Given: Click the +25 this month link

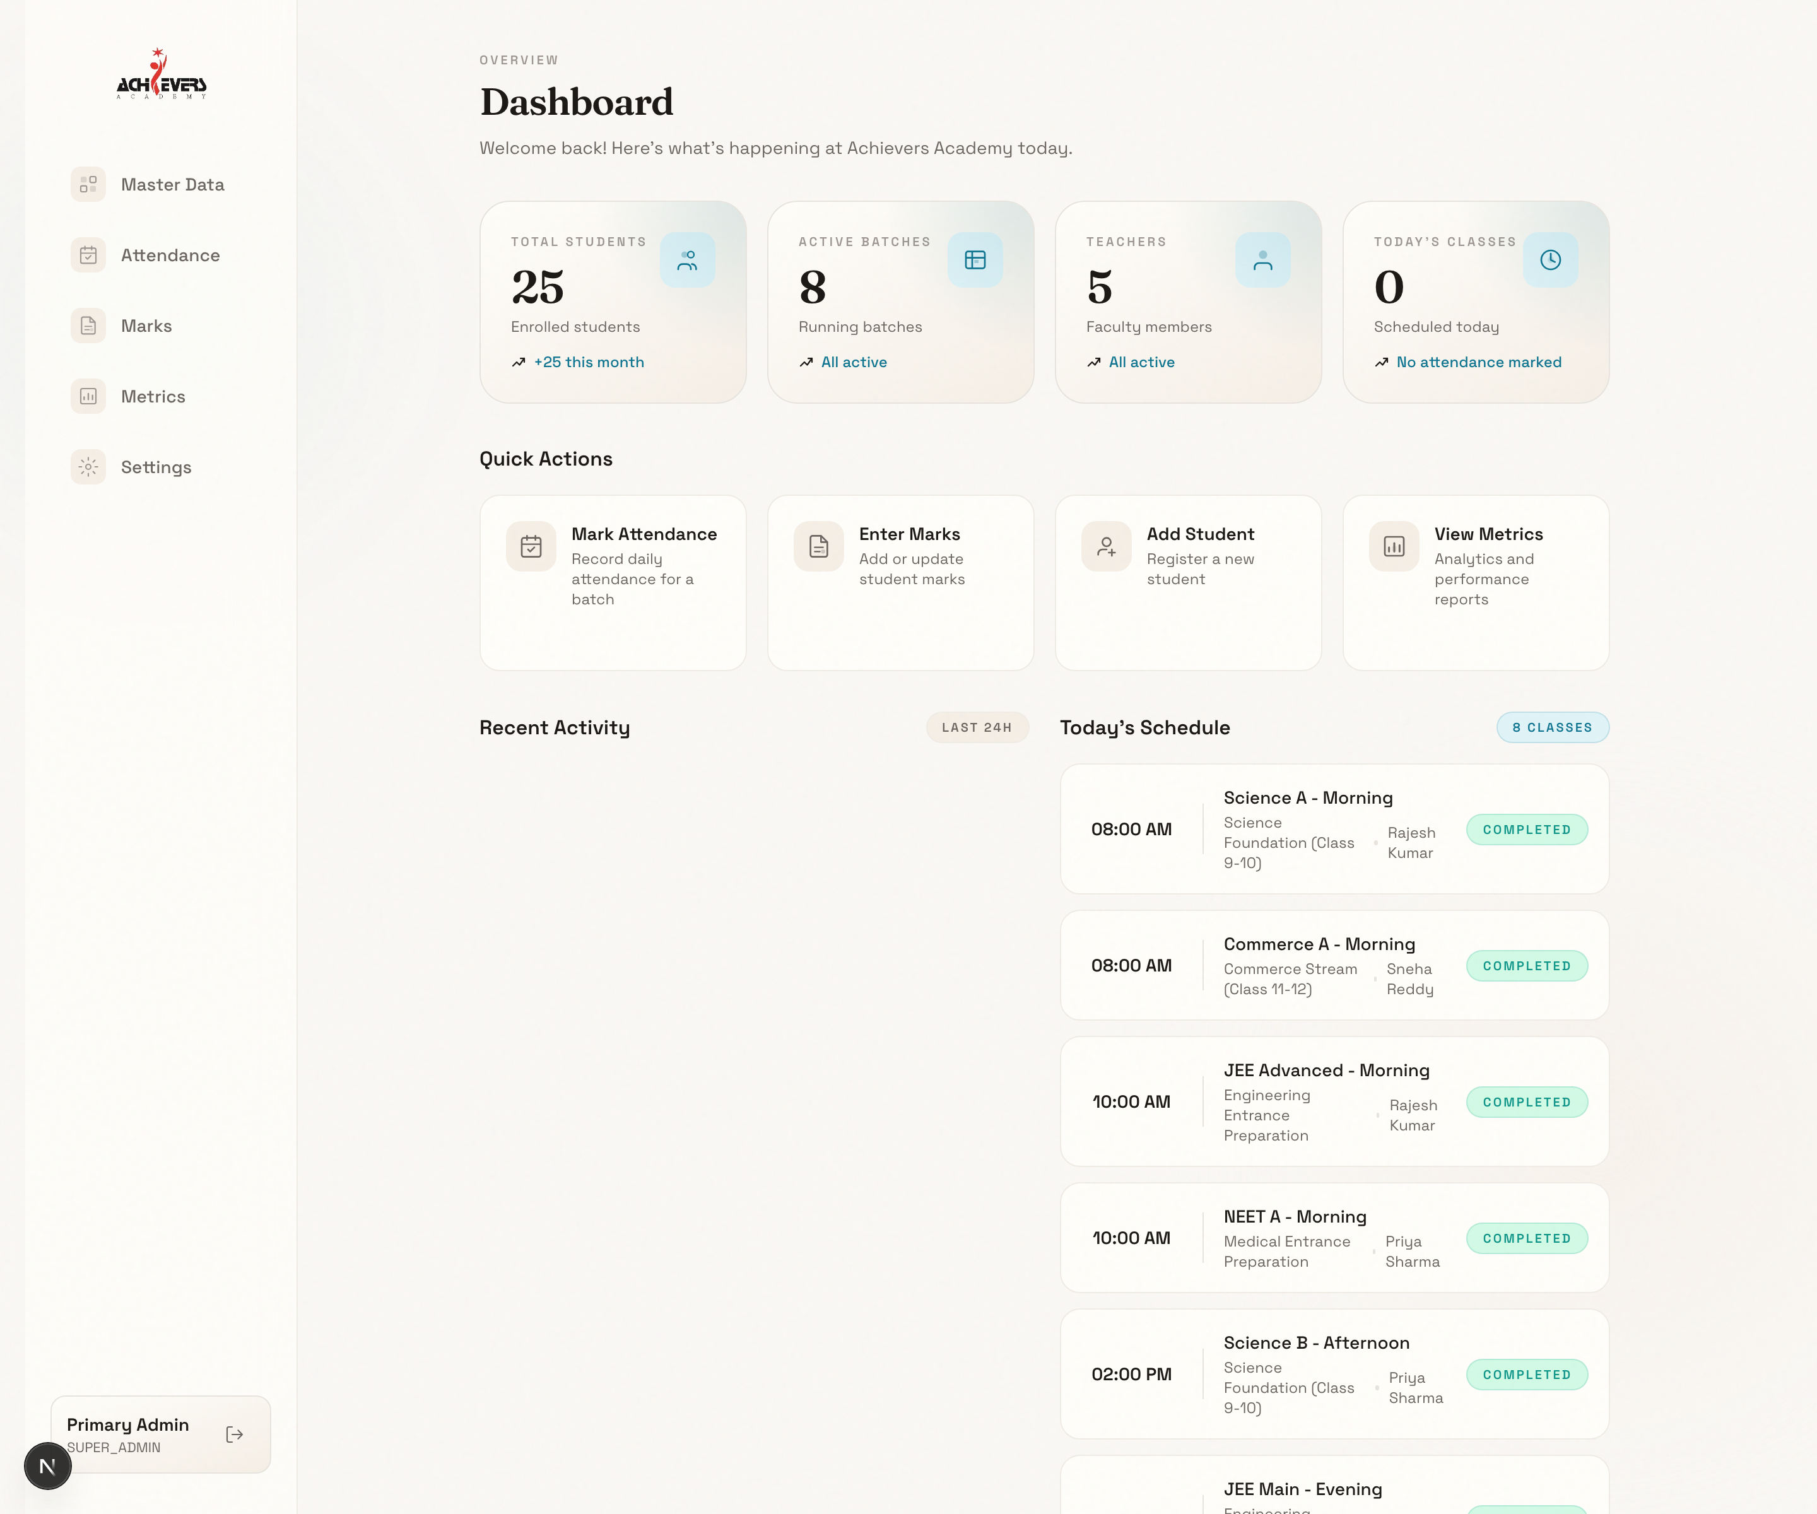Looking at the screenshot, I should pos(589,363).
